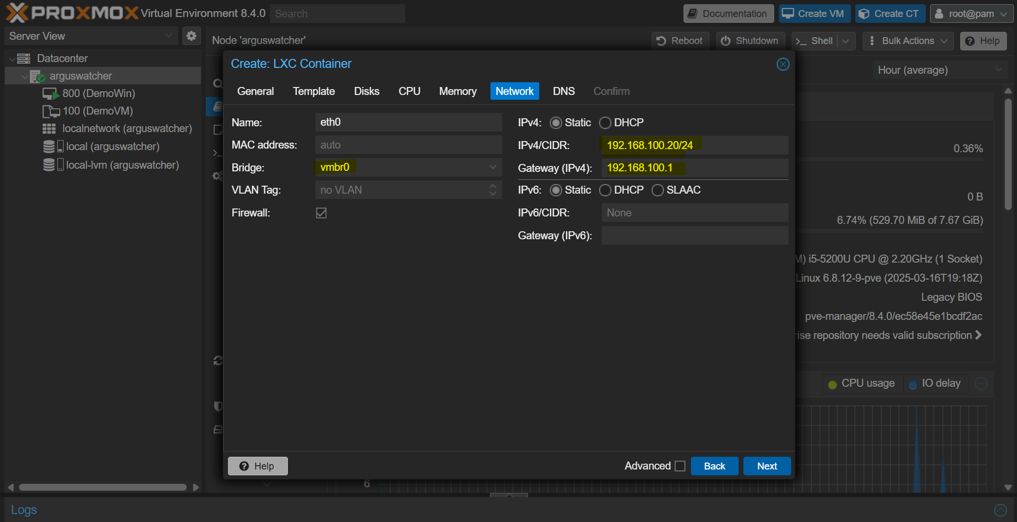Collapse the Datacenter tree node
The image size is (1017, 522).
(12, 59)
